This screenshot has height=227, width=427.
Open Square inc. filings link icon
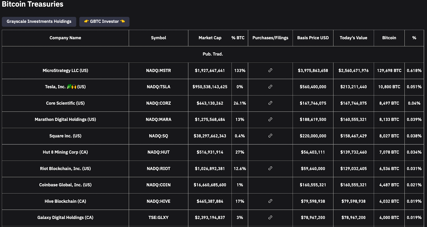(270, 136)
